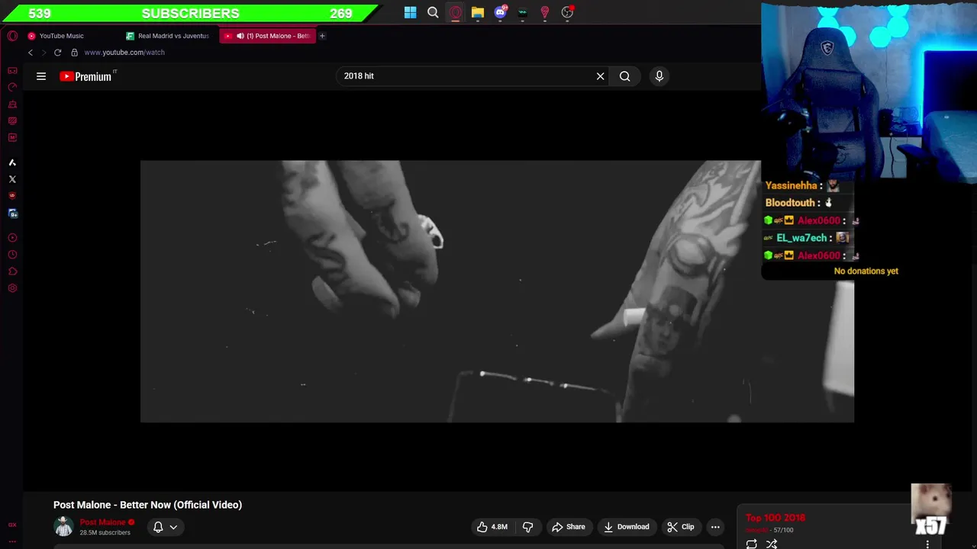Open the GX Corner sidebar icon
Viewport: 977px width, 549px height.
coord(12,71)
